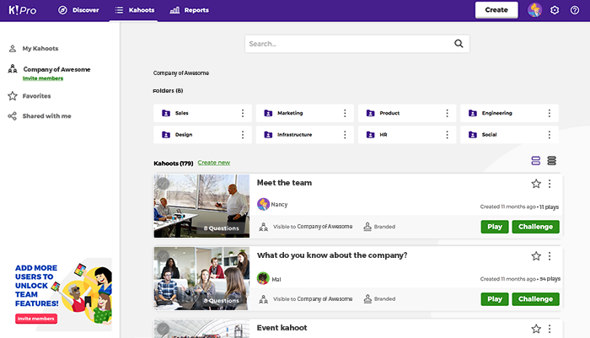Open the Meet the team thumbnail image

(x=201, y=206)
